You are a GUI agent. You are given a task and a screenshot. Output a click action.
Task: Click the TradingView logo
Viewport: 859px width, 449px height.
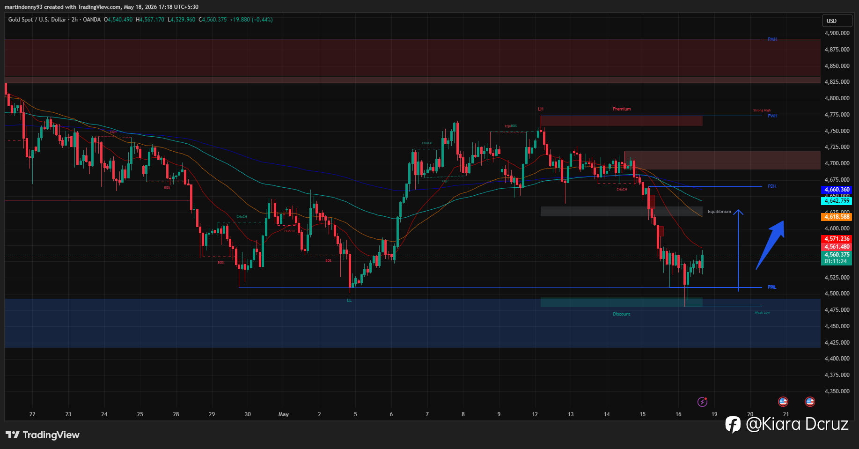[x=43, y=435]
